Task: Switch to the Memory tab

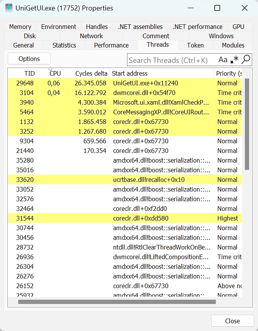Action: 20,27
